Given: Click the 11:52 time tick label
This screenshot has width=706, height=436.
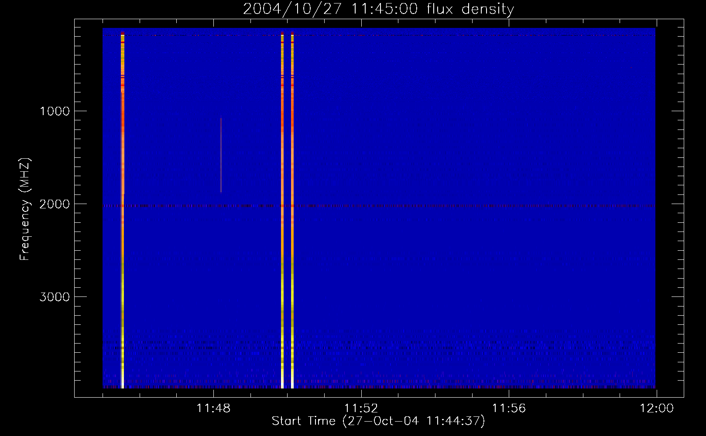Looking at the screenshot, I should point(361,409).
